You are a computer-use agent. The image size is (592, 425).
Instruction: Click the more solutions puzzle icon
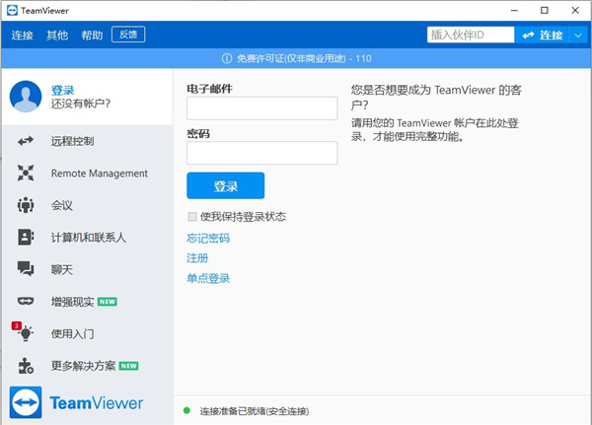(x=26, y=366)
